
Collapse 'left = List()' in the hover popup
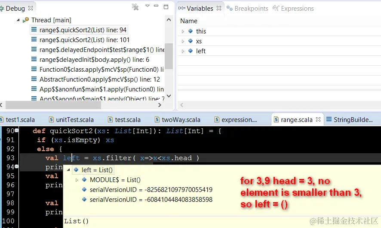pyautogui.click(x=68, y=170)
